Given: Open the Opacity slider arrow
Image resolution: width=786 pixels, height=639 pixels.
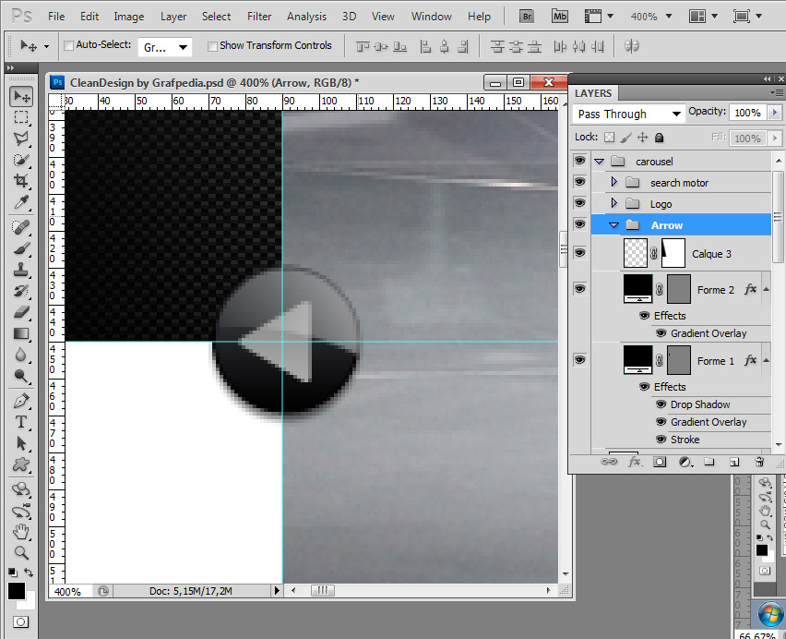Looking at the screenshot, I should click(x=775, y=113).
